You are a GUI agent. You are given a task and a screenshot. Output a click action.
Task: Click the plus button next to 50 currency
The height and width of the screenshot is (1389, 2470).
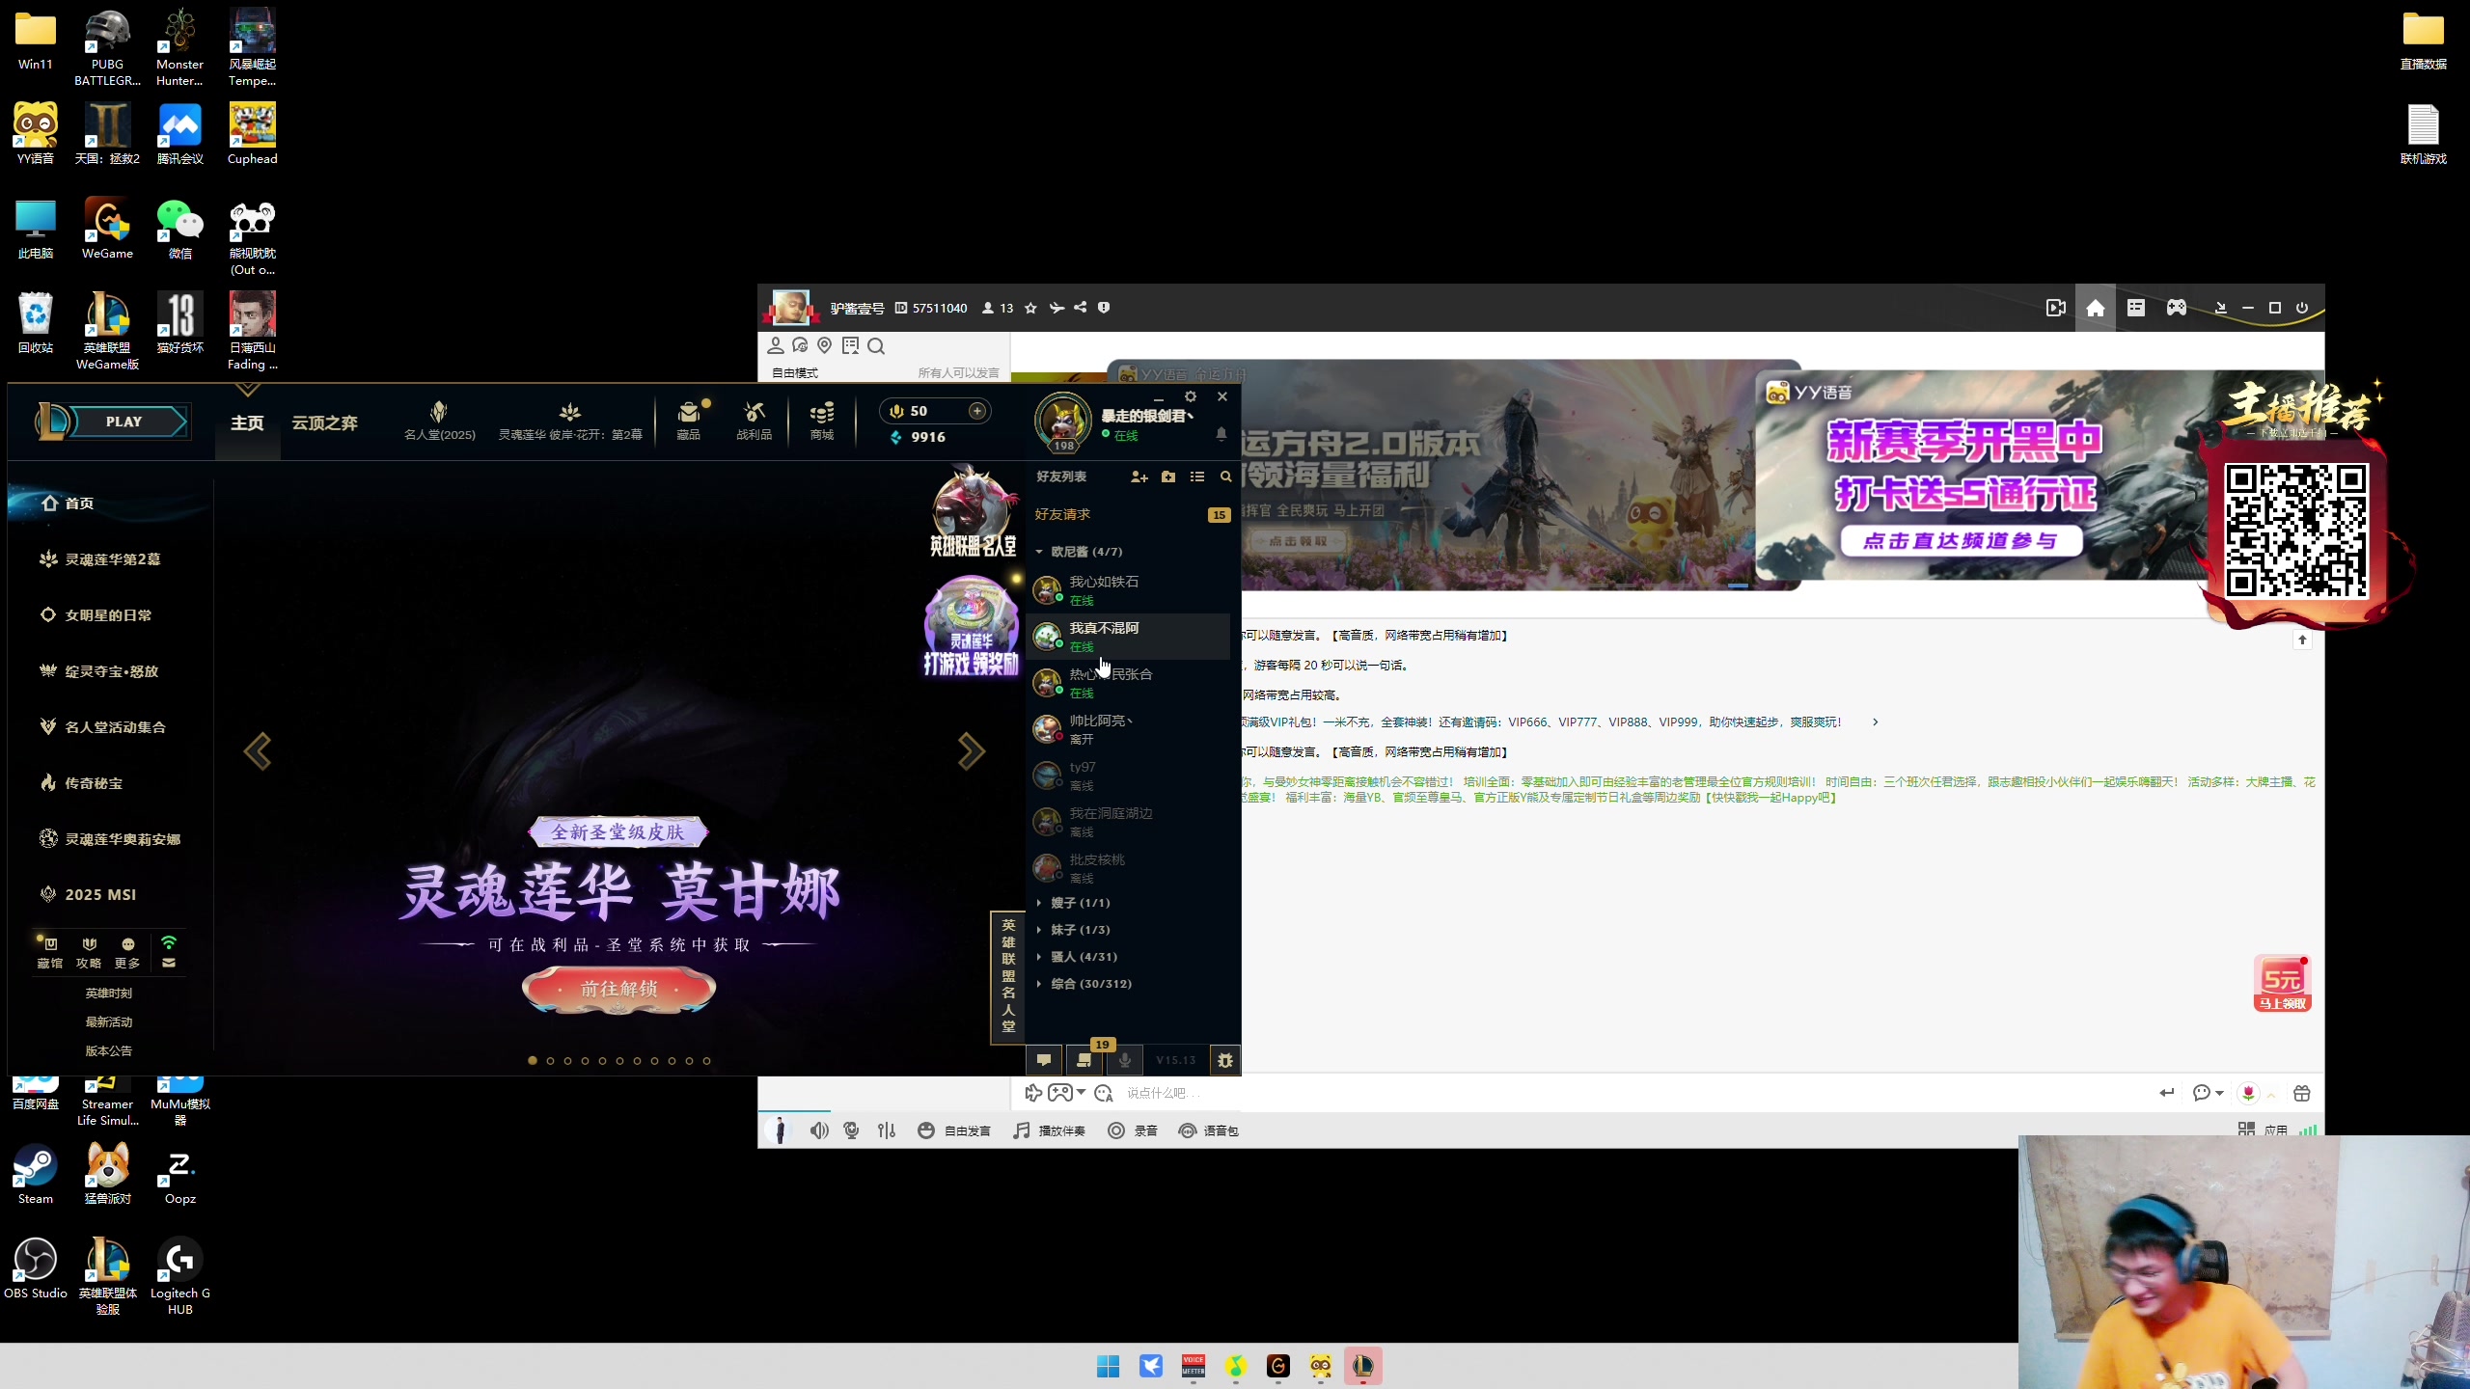click(x=977, y=411)
